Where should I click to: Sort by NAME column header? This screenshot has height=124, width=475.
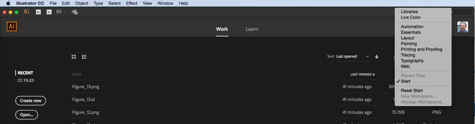pyautogui.click(x=77, y=74)
